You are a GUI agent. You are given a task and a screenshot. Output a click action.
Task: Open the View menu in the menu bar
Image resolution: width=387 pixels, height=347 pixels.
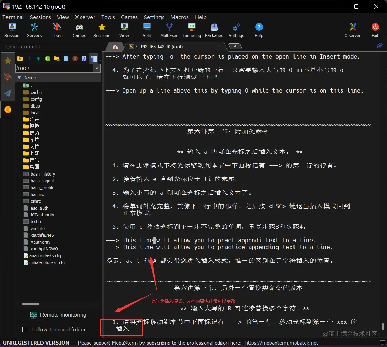(x=63, y=17)
